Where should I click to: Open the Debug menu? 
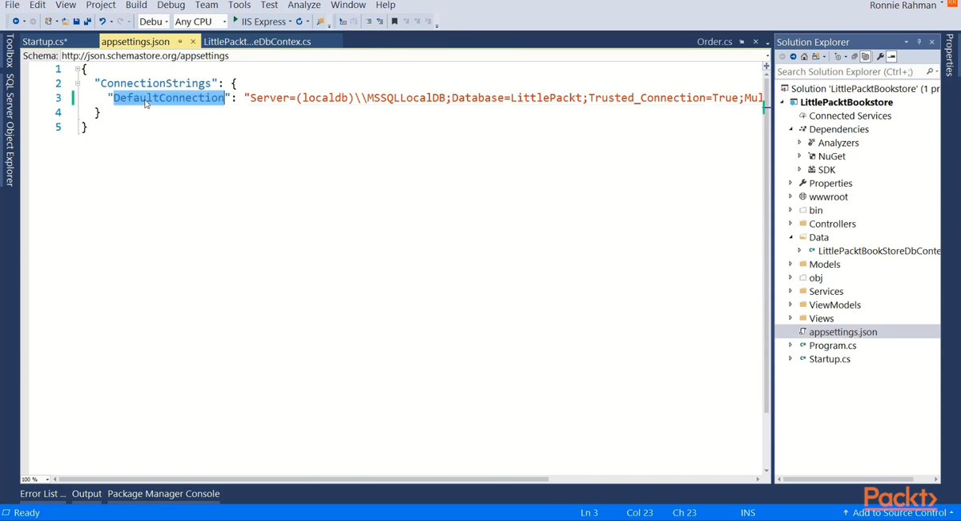coord(171,5)
